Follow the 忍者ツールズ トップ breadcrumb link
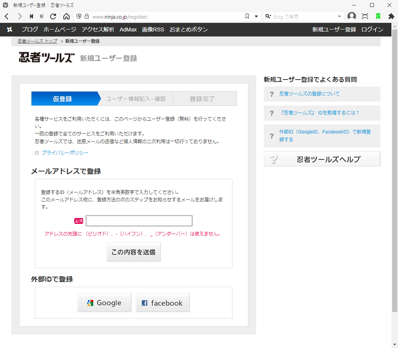Viewport: 398px width, 348px height. tap(37, 41)
